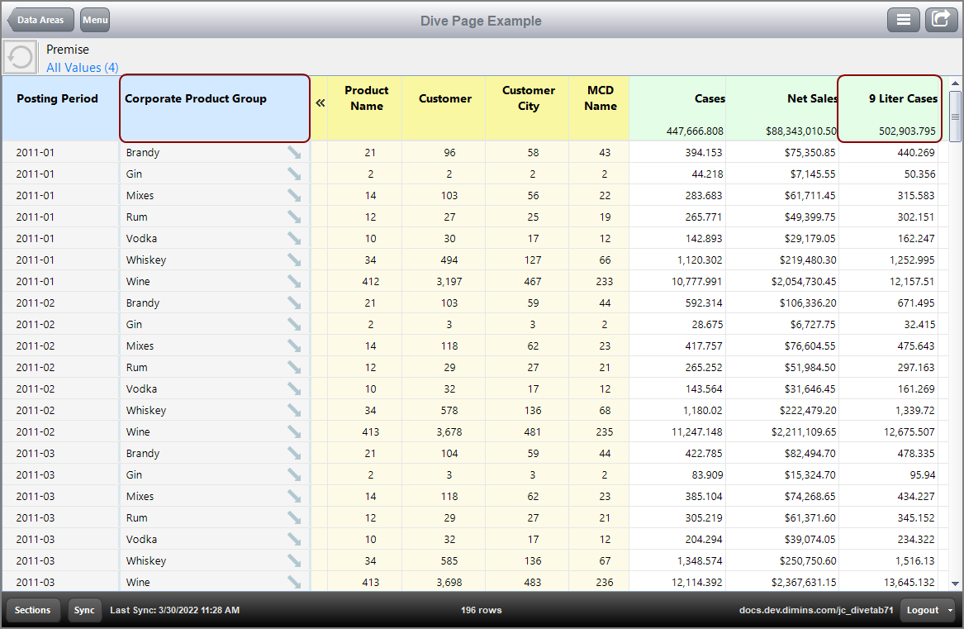The height and width of the screenshot is (629, 964).
Task: Click dive arrow icon for 2011-03 Whiskey row
Action: tap(294, 560)
